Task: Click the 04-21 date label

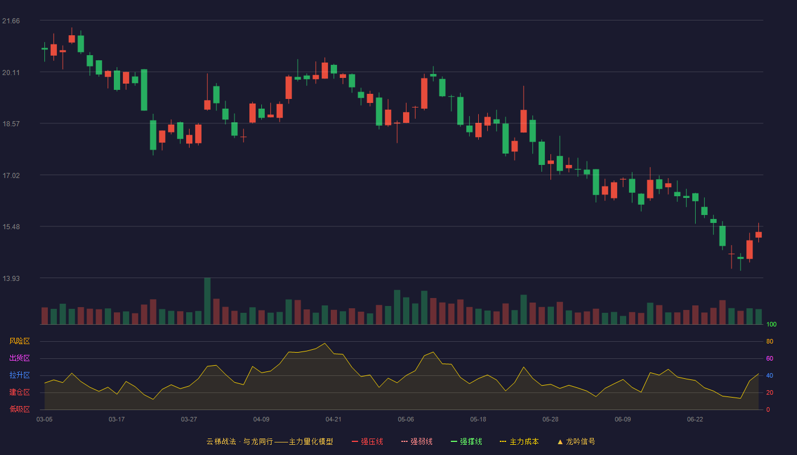Action: [x=334, y=419]
